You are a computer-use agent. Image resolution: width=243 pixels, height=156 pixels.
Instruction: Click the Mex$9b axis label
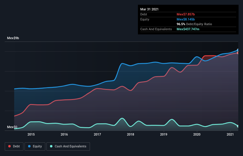pos(13,38)
